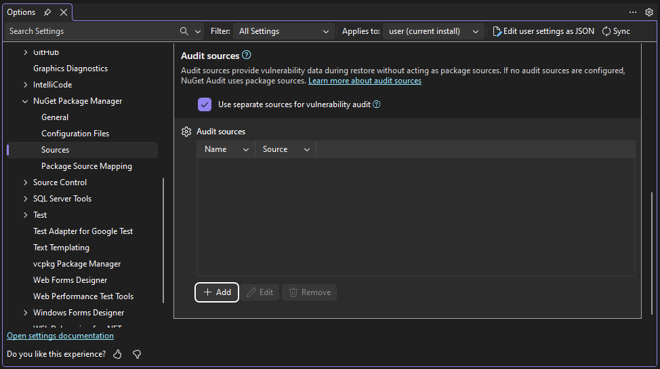Open the Filter All Settings dropdown
Viewport: 660px width, 369px height.
283,31
